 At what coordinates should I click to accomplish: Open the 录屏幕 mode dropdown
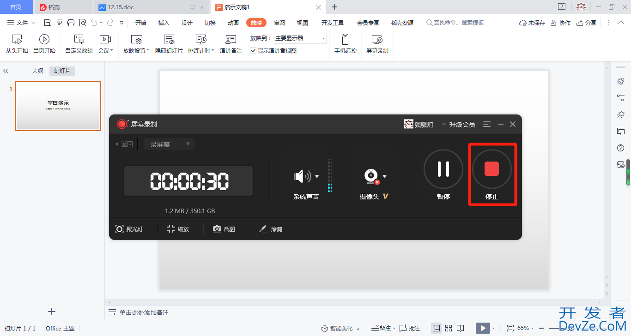click(169, 144)
